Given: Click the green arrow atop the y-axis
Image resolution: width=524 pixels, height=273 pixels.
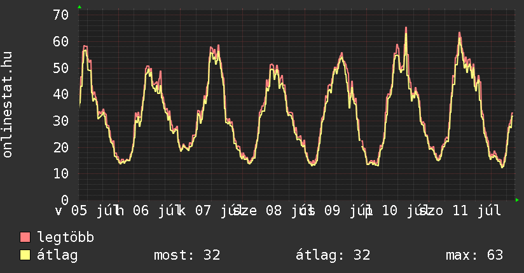Looking at the screenshot, I should (x=79, y=7).
